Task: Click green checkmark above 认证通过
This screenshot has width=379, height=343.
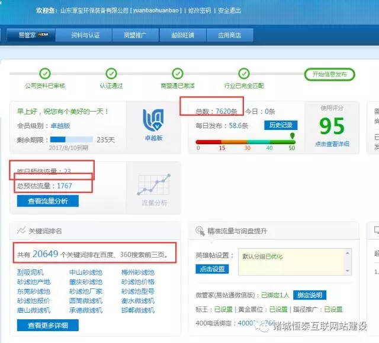Action: pyautogui.click(x=111, y=74)
